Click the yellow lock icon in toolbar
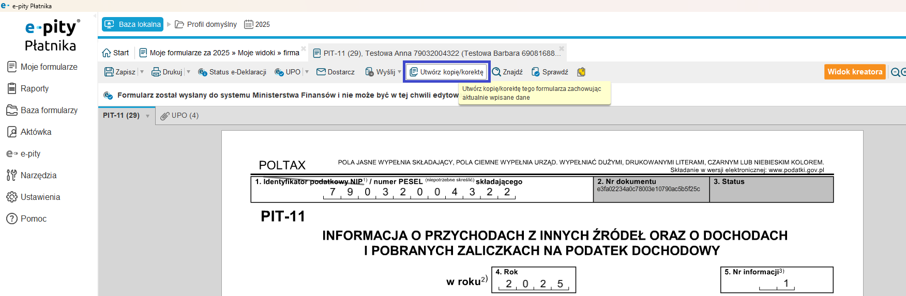Viewport: 906px width, 296px height. 581,72
